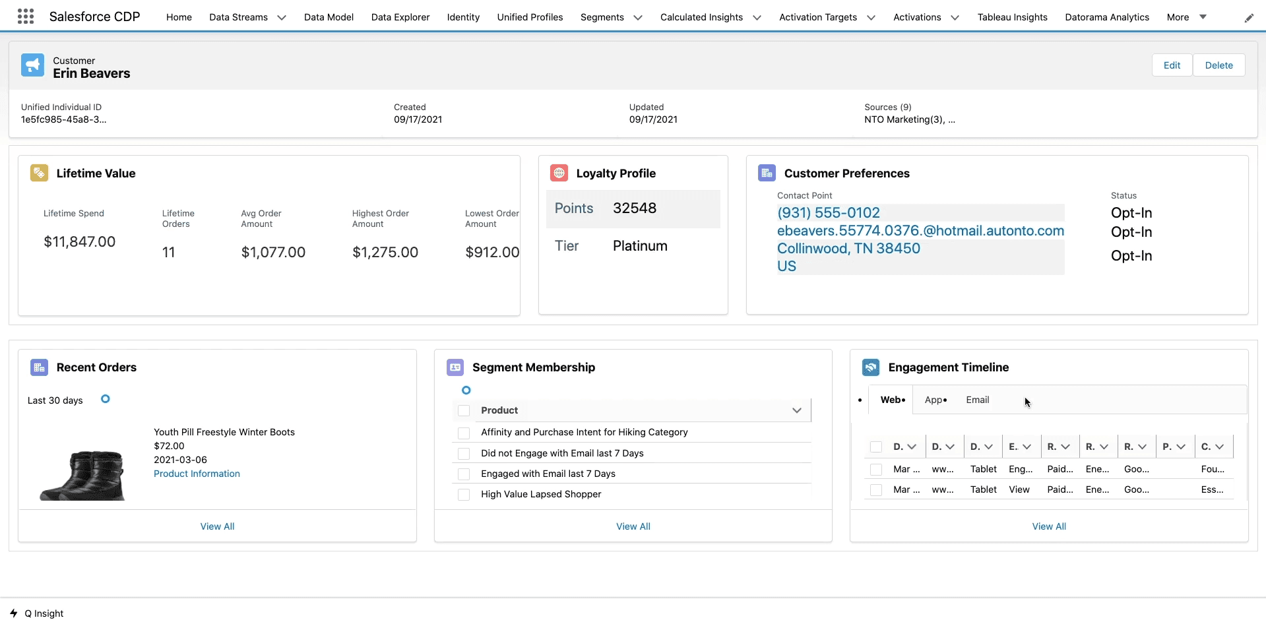Open the Data Streams dropdown
Image resolution: width=1266 pixels, height=626 pixels.
coord(282,17)
